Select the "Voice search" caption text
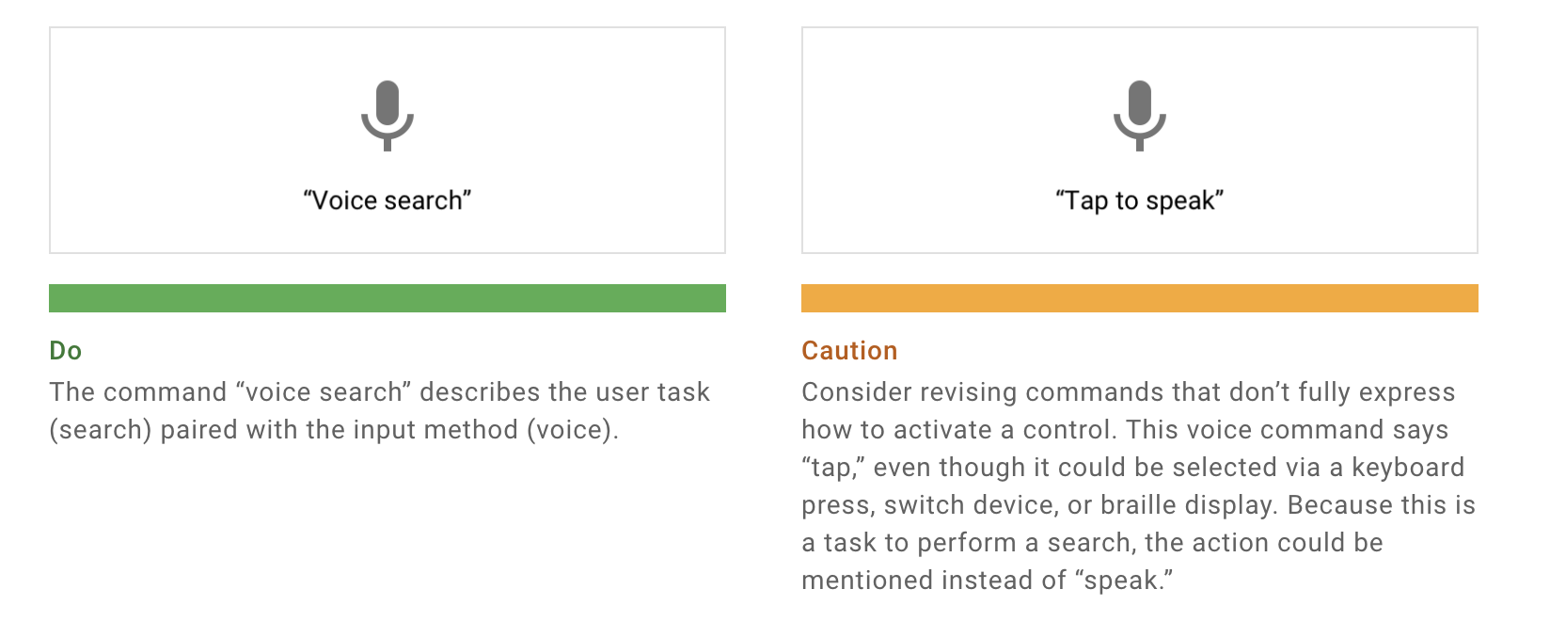 pyautogui.click(x=387, y=200)
